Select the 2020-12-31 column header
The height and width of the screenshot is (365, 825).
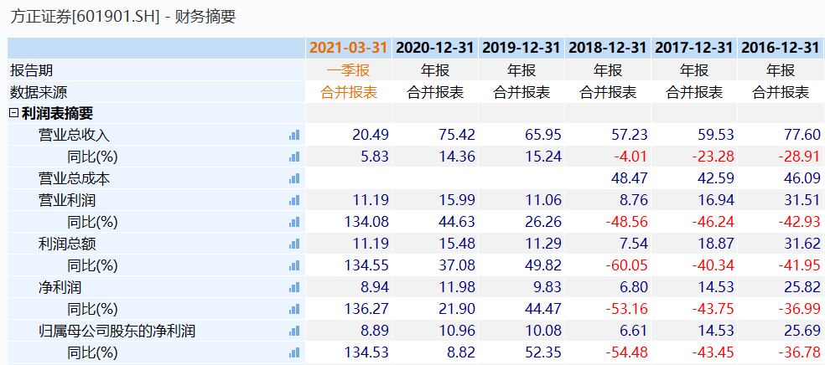coord(435,48)
